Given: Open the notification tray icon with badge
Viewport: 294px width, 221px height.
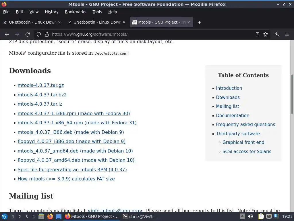Looking at the screenshot, I should point(276,216).
